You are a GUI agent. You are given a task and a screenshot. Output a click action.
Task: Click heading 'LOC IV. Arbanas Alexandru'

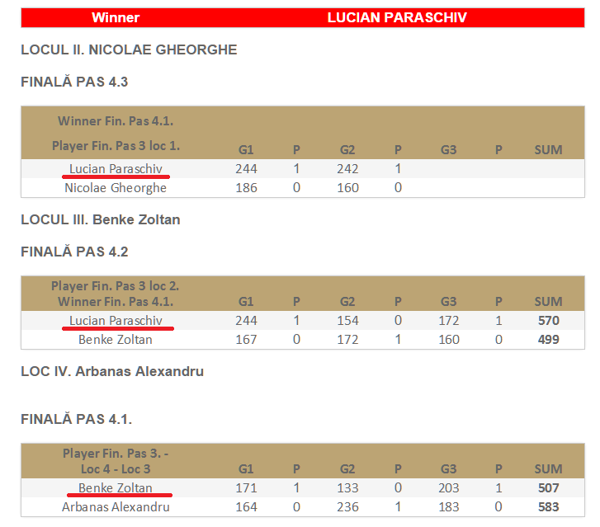[x=112, y=371]
